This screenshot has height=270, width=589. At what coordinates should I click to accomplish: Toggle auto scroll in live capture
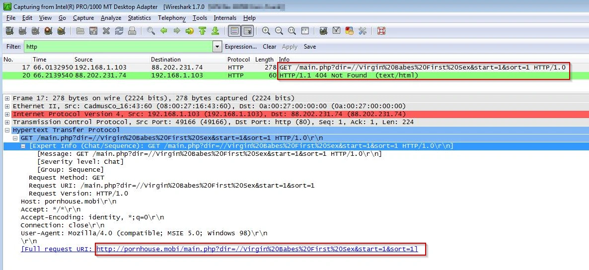click(247, 31)
